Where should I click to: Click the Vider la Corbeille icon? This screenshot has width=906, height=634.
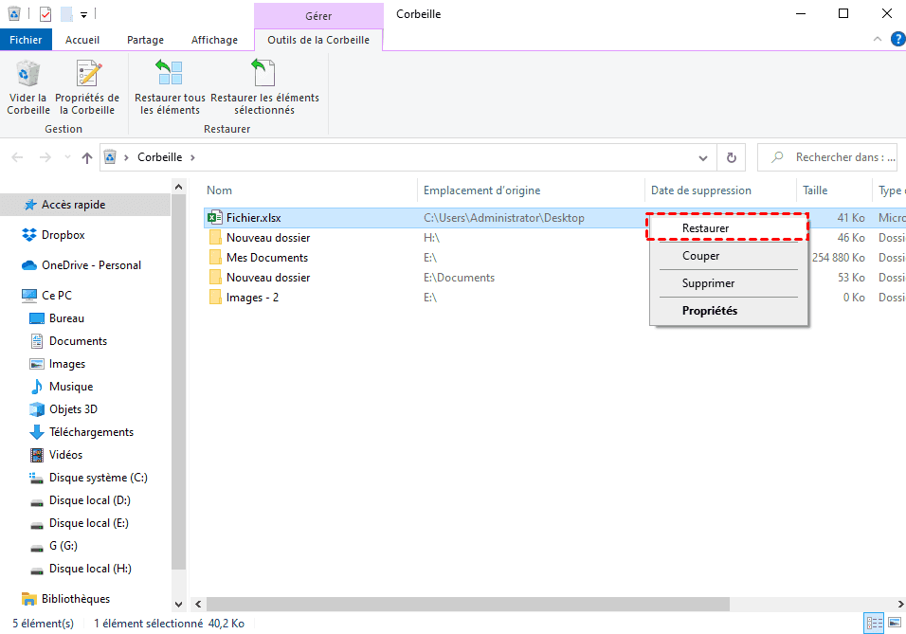click(x=27, y=88)
